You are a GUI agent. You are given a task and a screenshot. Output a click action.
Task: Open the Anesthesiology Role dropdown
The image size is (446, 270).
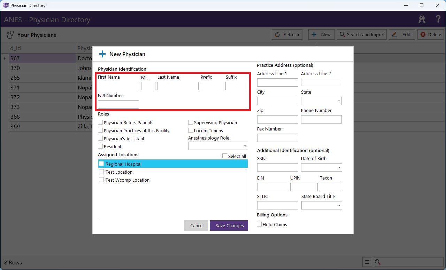point(218,146)
